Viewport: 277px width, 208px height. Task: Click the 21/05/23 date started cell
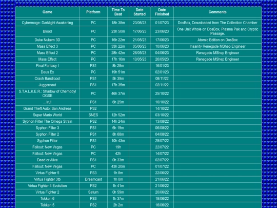tap(140, 40)
